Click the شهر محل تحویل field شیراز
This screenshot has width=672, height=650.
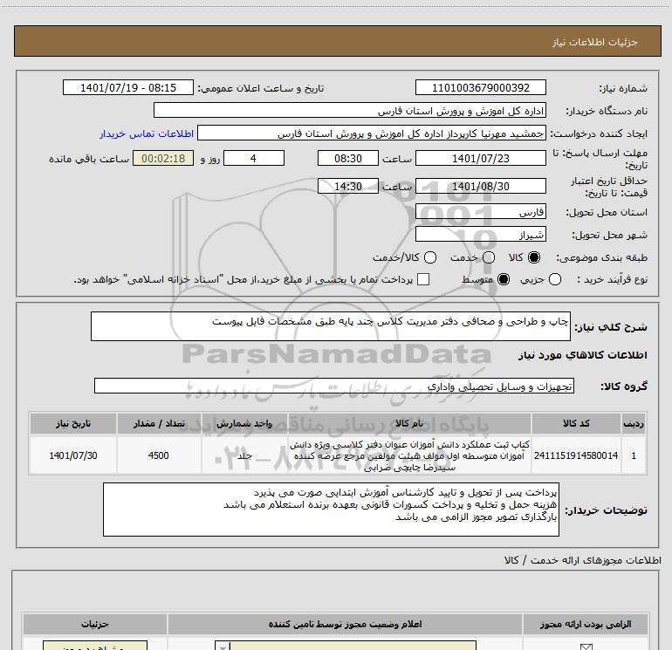[480, 235]
